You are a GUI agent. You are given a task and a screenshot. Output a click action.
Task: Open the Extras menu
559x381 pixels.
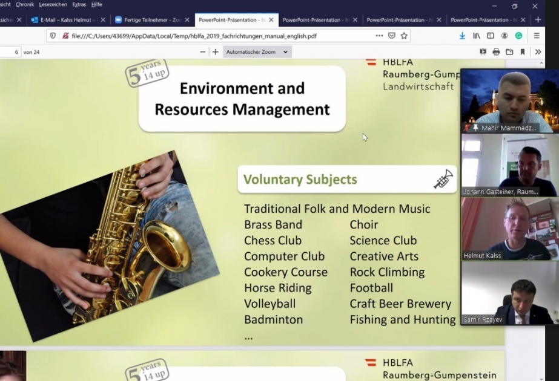point(79,4)
